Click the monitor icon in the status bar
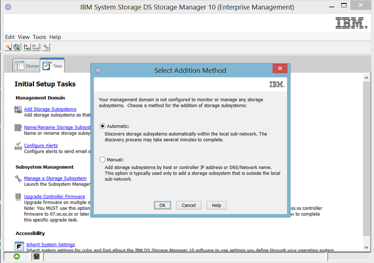374x263 pixels. [x=37, y=256]
